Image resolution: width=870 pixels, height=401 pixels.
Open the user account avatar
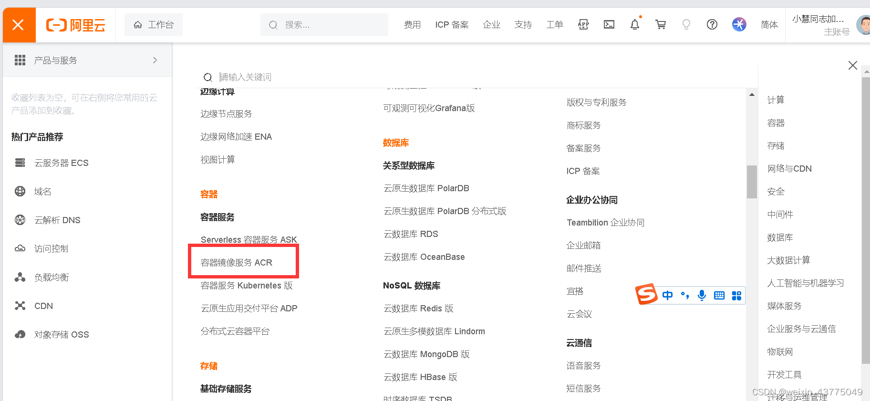[863, 25]
